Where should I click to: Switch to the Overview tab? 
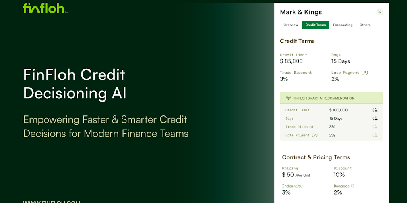pos(291,25)
